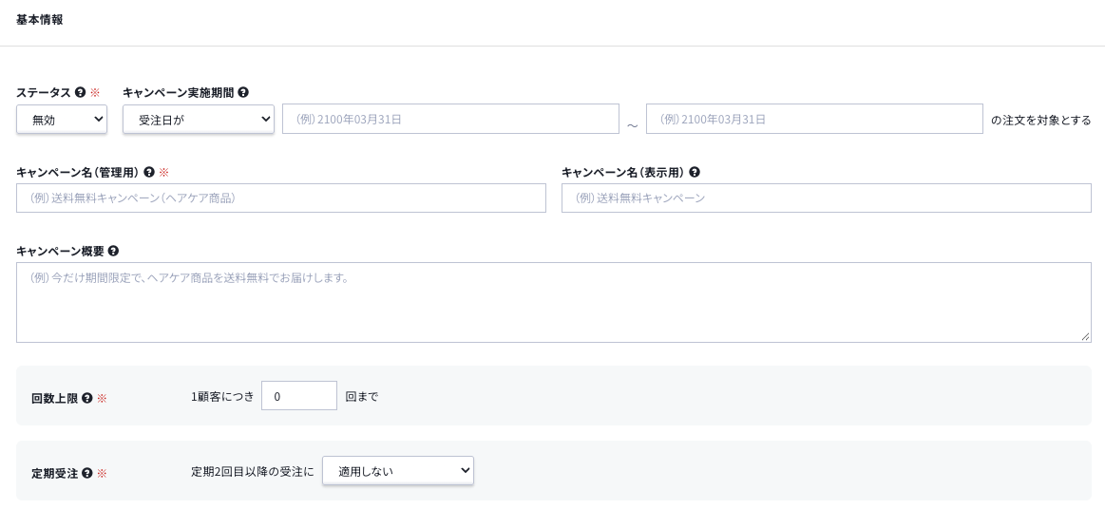Expand the 受注日が period type dropdown
This screenshot has width=1105, height=509.
[x=199, y=119]
